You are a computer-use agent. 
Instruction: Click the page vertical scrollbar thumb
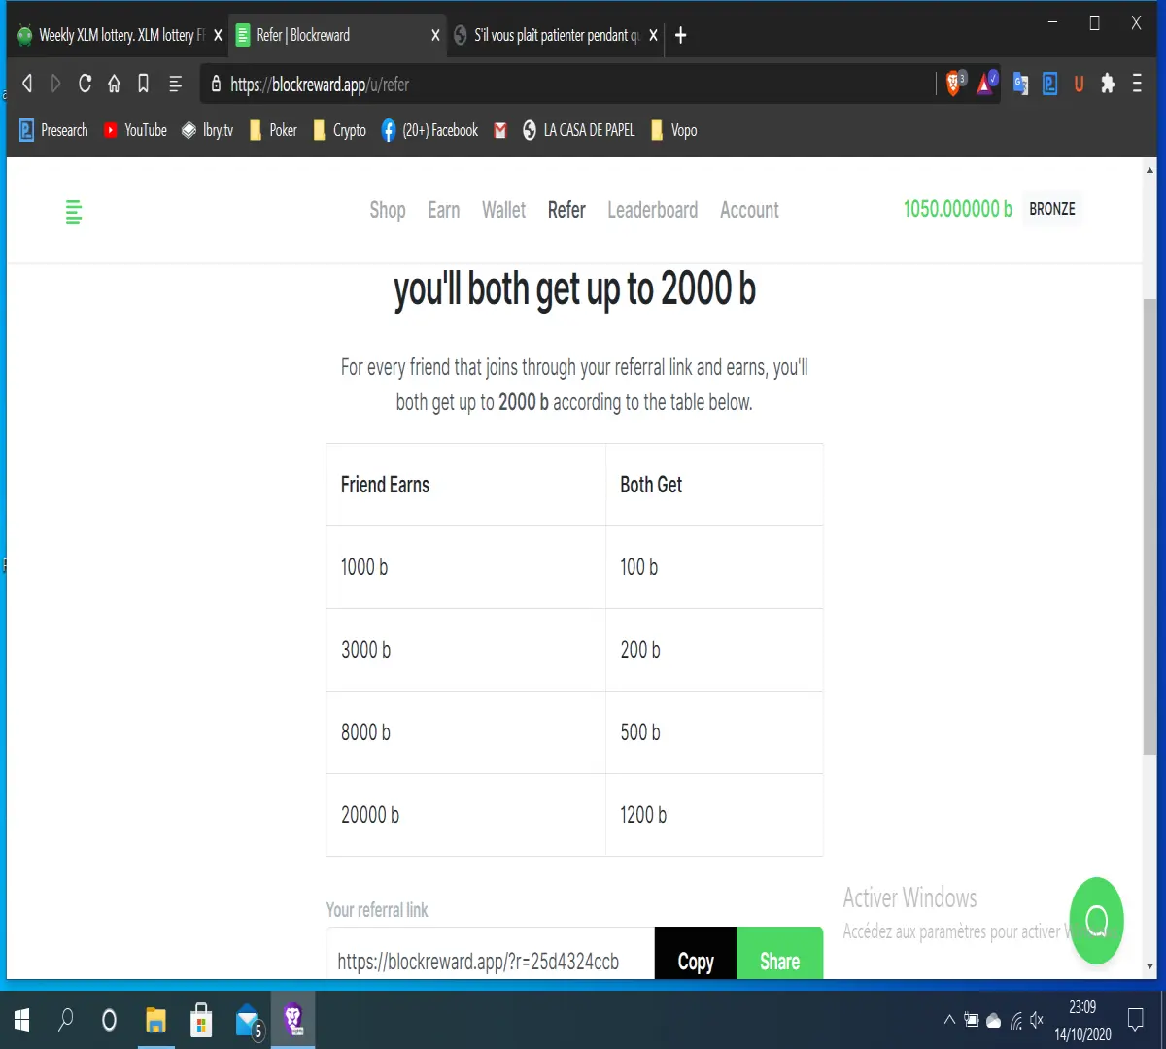click(x=1150, y=524)
